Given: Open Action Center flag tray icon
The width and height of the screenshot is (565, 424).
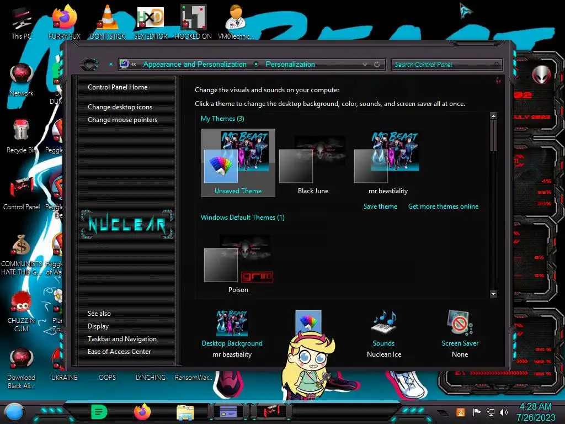Looking at the screenshot, I should click(x=477, y=412).
